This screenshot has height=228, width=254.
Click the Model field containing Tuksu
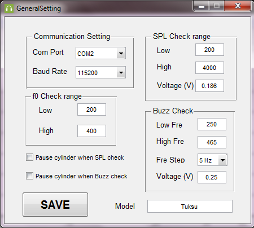(x=190, y=207)
